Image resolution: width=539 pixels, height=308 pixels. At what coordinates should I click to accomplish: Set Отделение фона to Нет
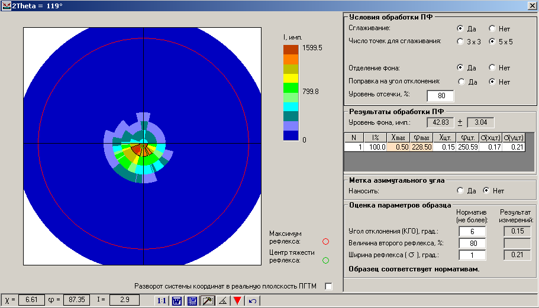click(x=492, y=68)
